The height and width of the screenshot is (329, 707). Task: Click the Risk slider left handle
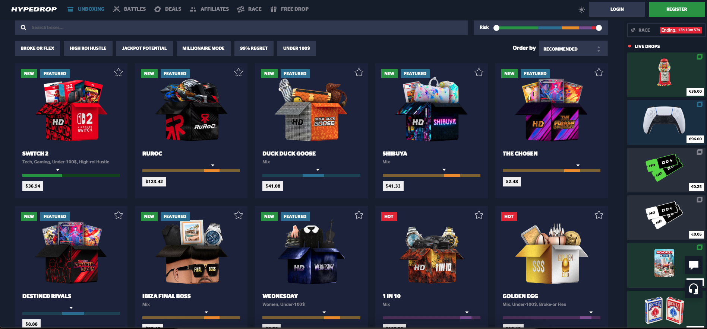(x=496, y=28)
